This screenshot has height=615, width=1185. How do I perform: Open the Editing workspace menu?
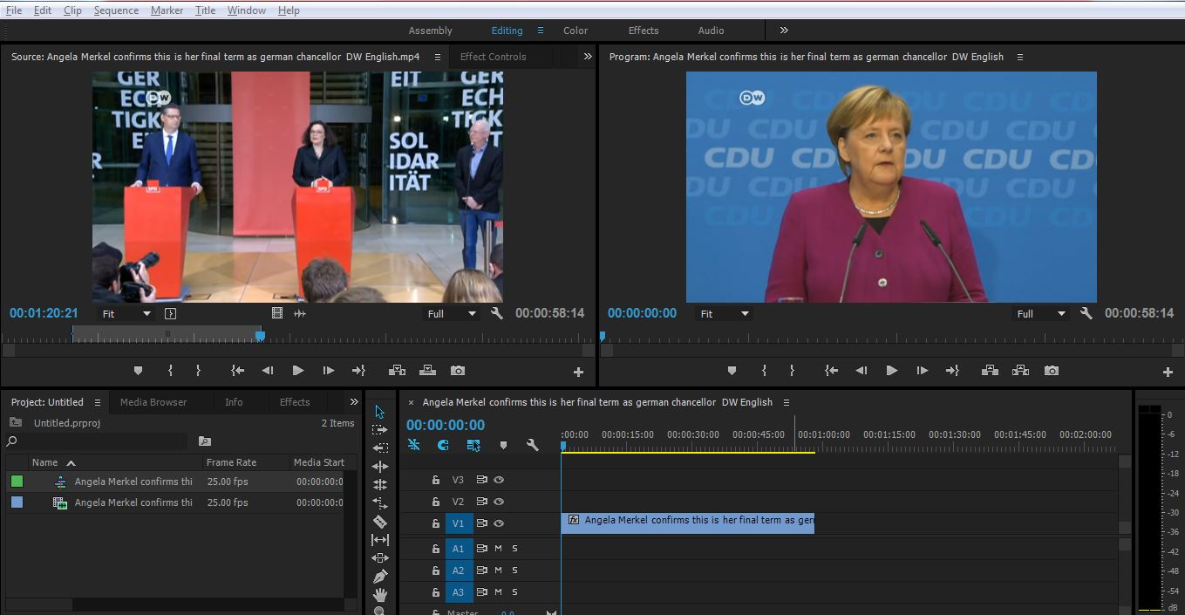(x=541, y=31)
